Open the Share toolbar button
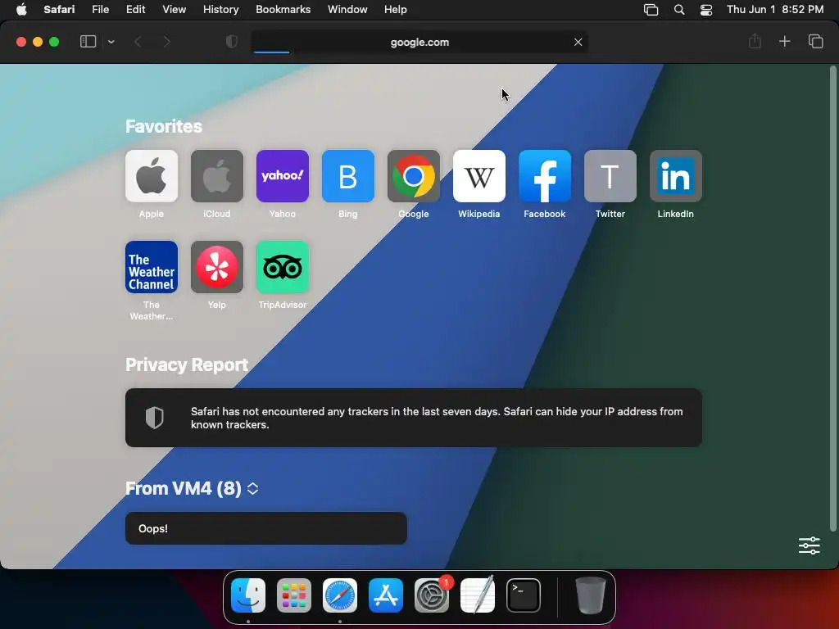 pos(755,41)
